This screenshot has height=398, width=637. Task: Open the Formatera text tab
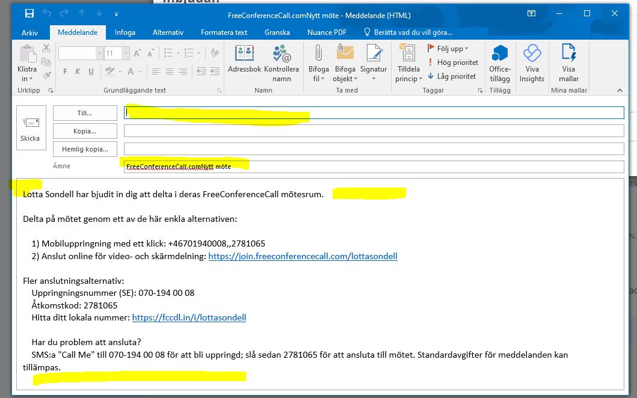point(224,32)
